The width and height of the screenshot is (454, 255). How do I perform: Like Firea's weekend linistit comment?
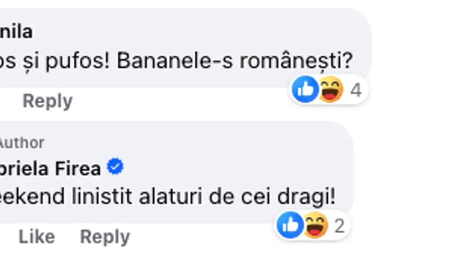click(x=37, y=237)
